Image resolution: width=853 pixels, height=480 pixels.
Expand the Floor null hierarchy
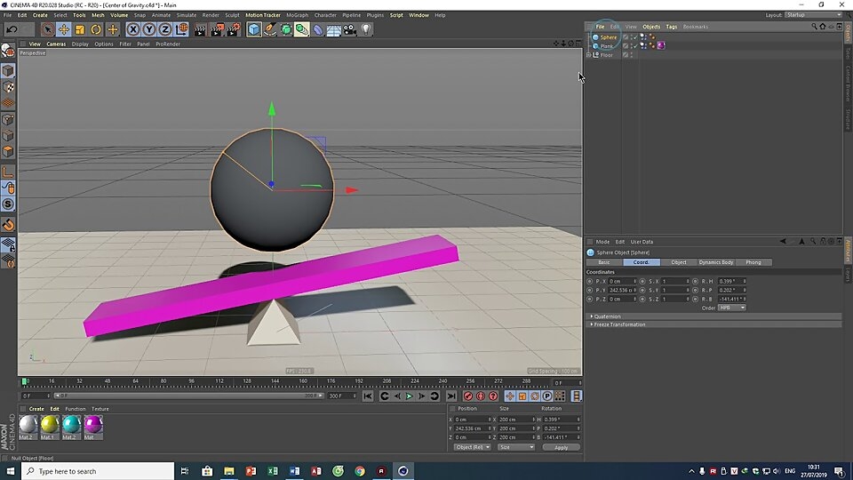(x=588, y=55)
